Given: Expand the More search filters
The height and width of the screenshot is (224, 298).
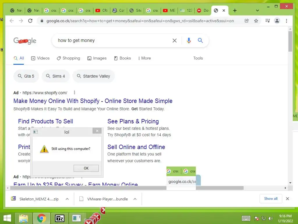Looking at the screenshot, I should coord(144,58).
